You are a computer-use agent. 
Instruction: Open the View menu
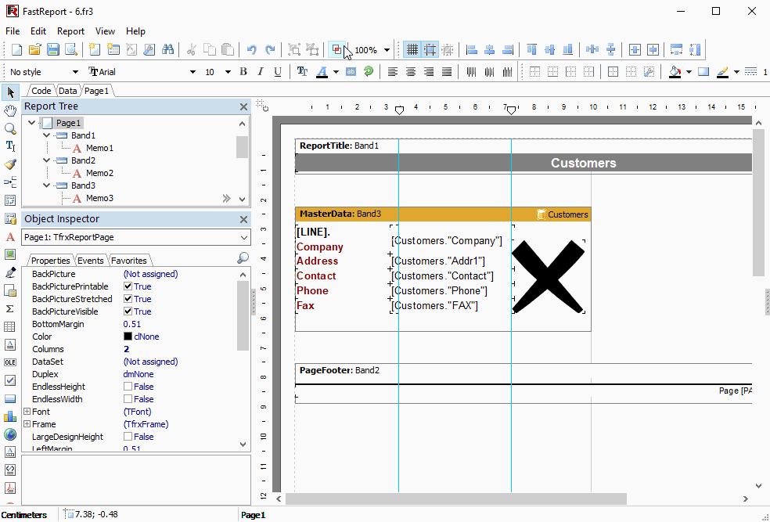(105, 31)
